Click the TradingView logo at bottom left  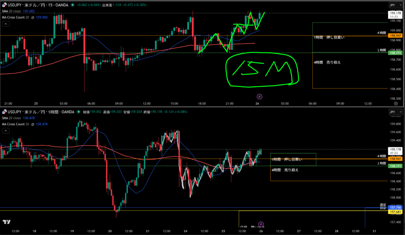[6, 222]
